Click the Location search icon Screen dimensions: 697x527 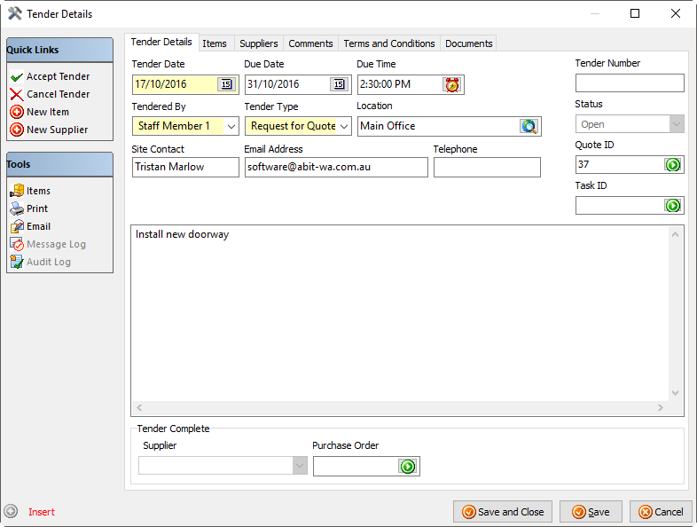529,126
